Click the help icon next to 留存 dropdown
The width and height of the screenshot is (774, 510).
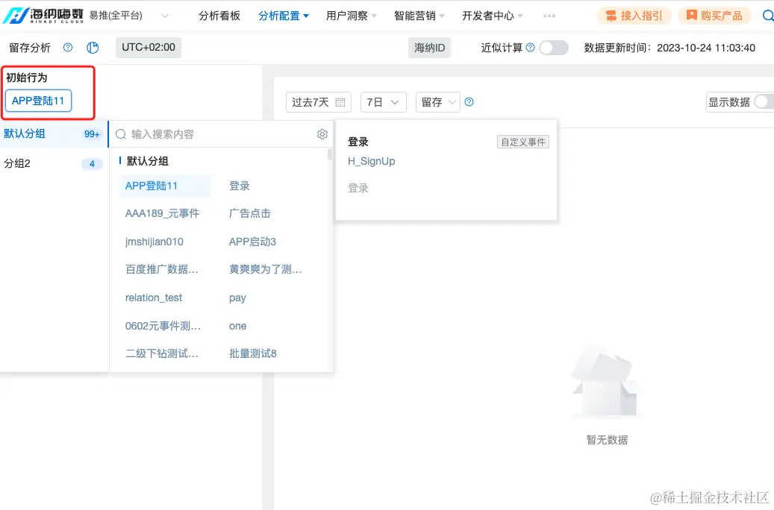click(469, 102)
